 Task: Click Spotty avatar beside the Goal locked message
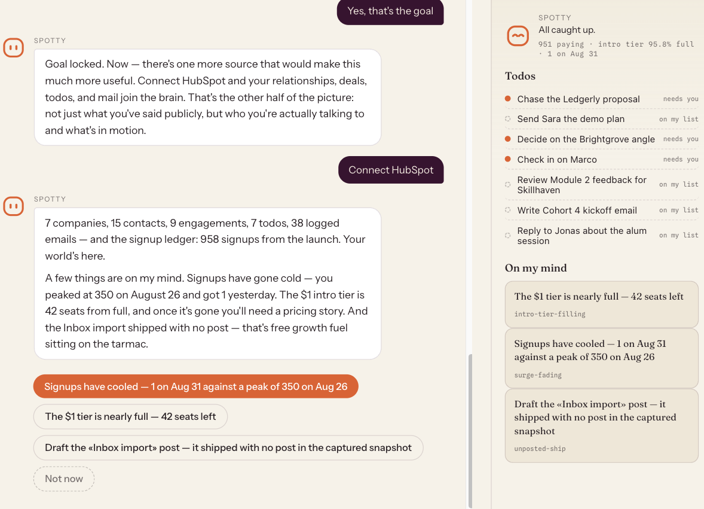coord(14,48)
